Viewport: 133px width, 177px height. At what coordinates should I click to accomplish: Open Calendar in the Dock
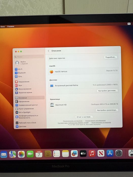tap(39, 154)
